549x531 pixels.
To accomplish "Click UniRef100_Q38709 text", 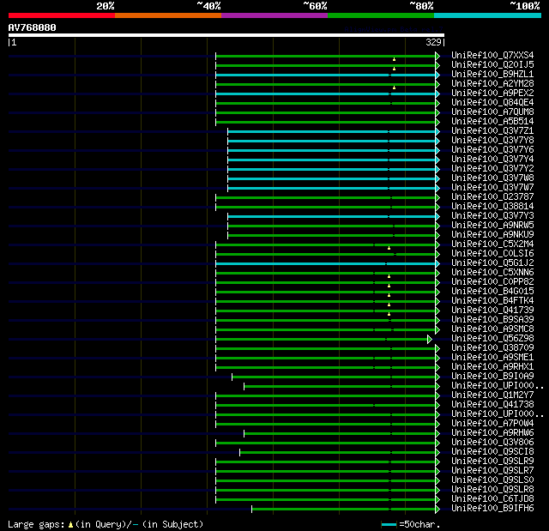I will 492,348.
